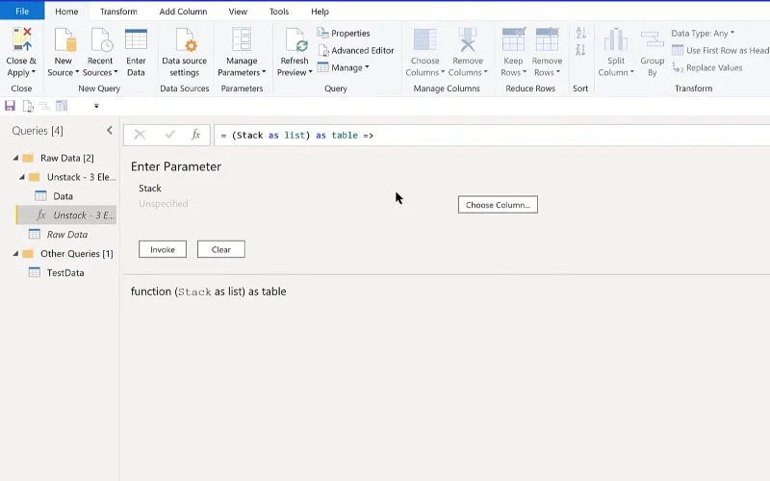The image size is (770, 481).
Task: Cancel formula edit with the X icon
Action: point(140,135)
